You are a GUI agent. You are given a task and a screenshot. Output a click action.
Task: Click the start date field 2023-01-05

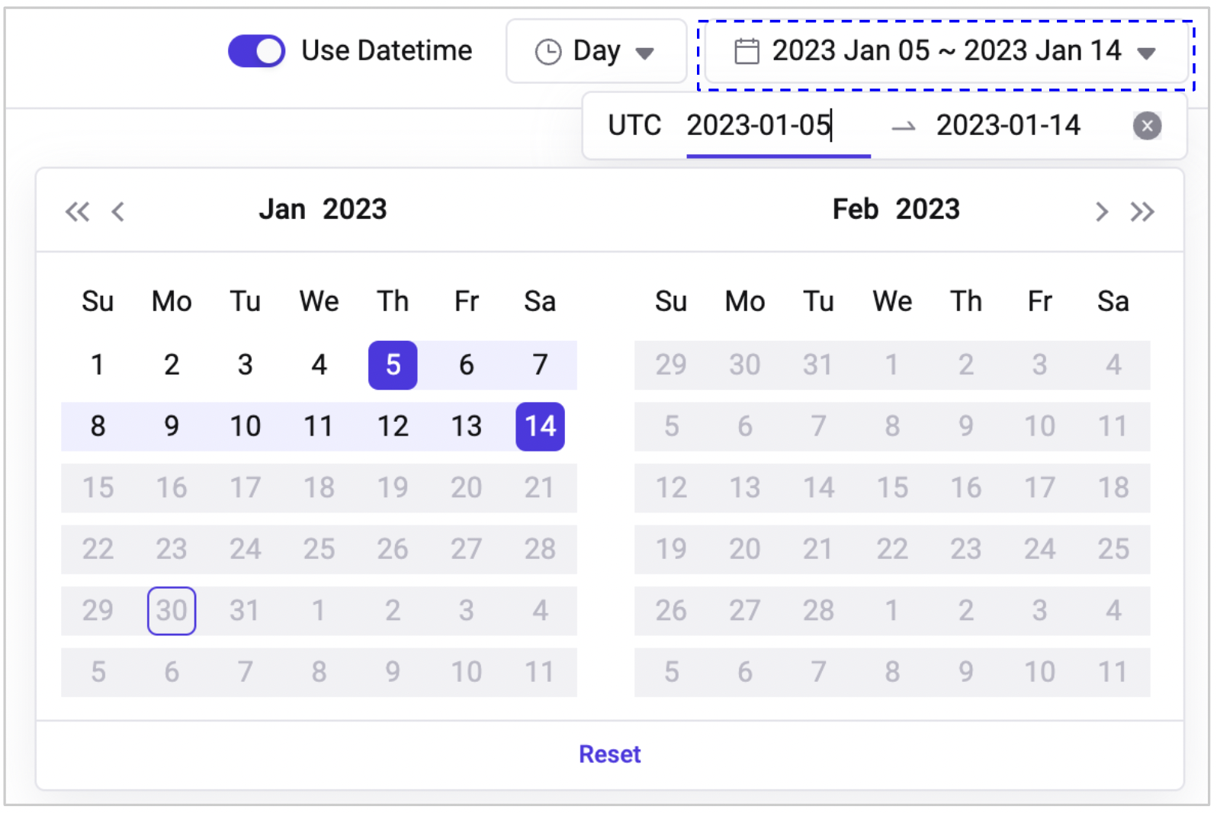point(758,125)
